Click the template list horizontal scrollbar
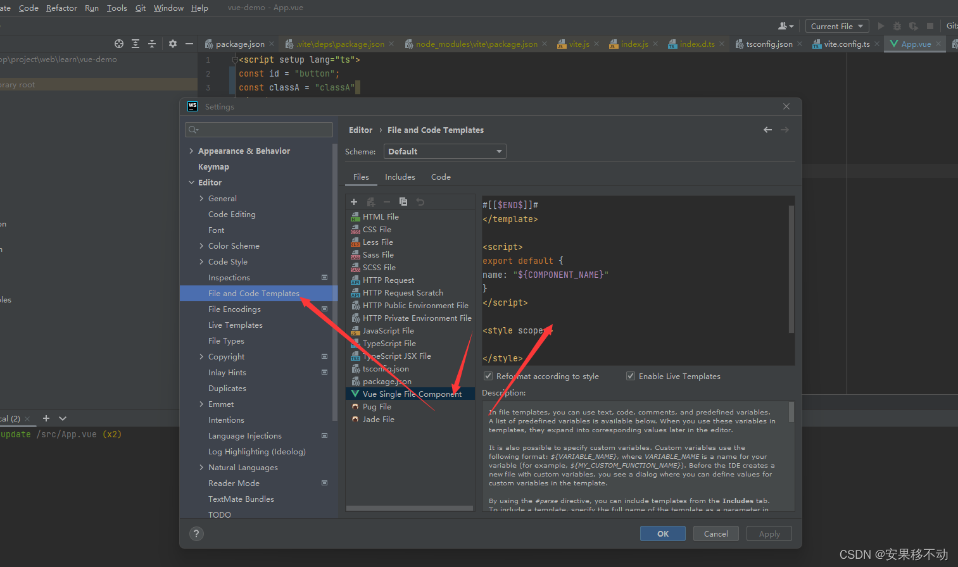Screen dimensions: 958x567 click(410, 508)
